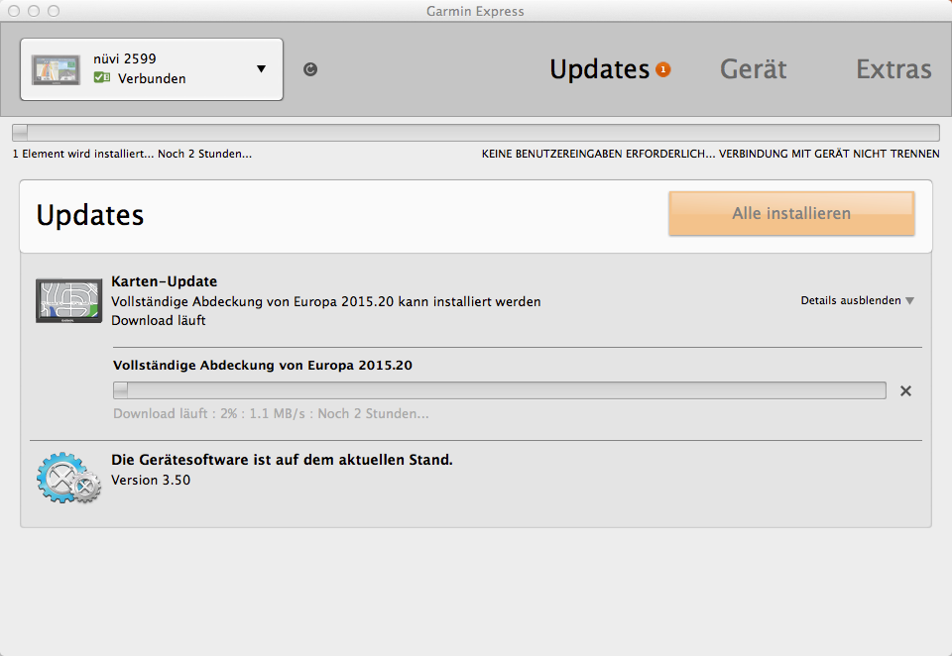Click the 'Details ausblenden' text link
This screenshot has width=952, height=656.
[851, 300]
